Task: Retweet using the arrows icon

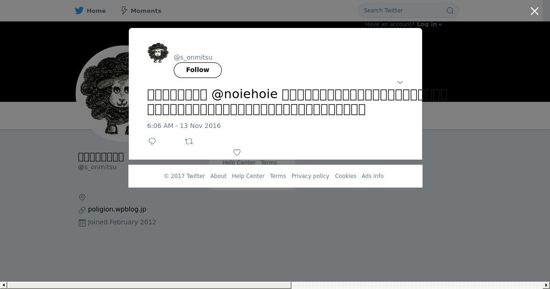Action: point(189,141)
